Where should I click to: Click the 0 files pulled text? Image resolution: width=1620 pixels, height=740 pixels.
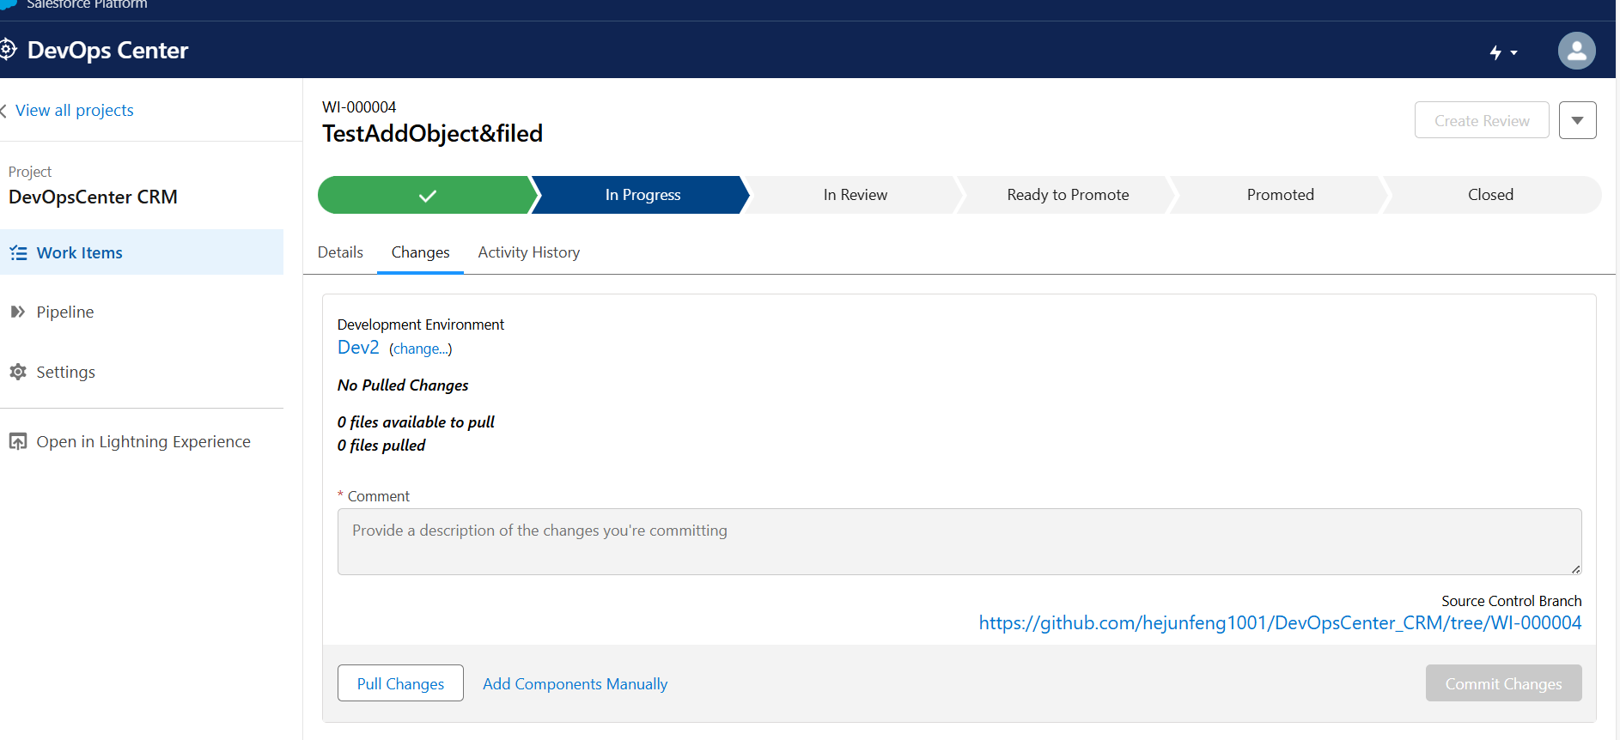coord(381,445)
